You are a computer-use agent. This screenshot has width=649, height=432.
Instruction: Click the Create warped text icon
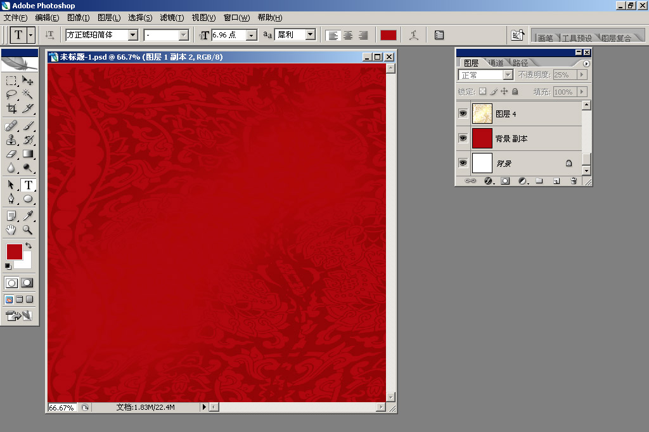pos(414,35)
